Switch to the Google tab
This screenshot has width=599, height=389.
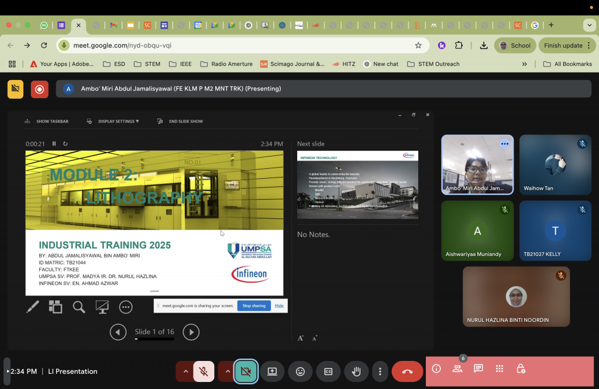coord(535,25)
